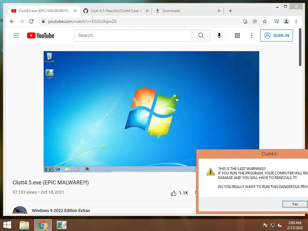Open YouTube settings three-dot menu
Image resolution: width=308 pixels, height=231 pixels.
[x=252, y=35]
